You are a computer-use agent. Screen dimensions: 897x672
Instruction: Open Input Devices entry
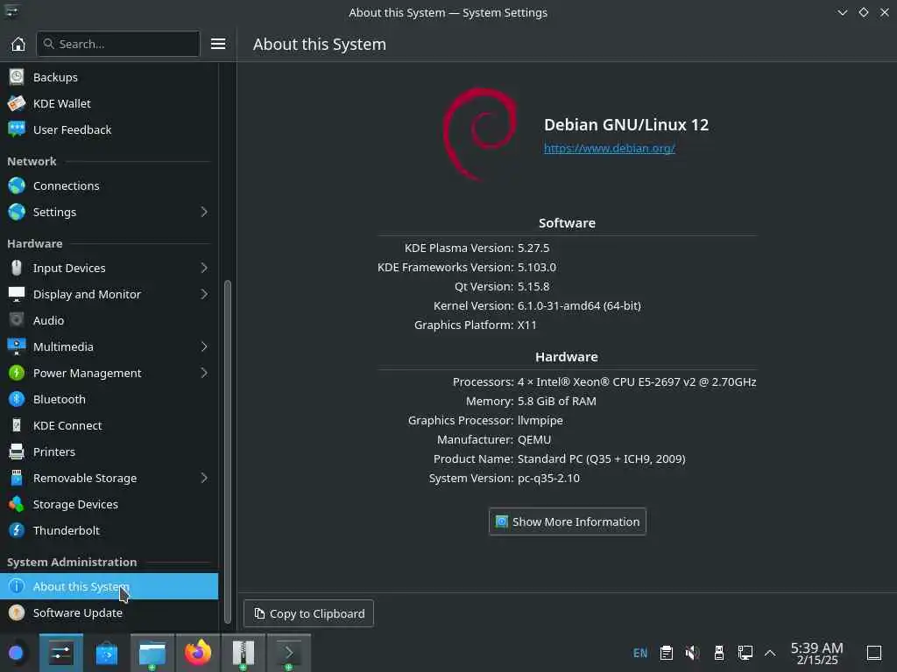pos(109,268)
